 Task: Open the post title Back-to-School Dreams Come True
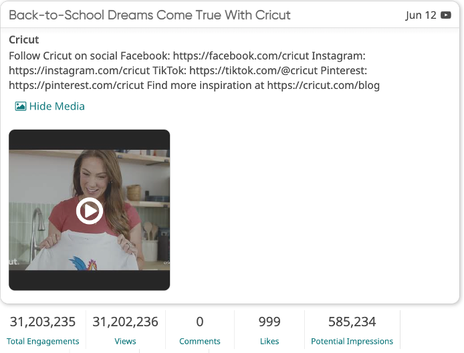click(150, 15)
